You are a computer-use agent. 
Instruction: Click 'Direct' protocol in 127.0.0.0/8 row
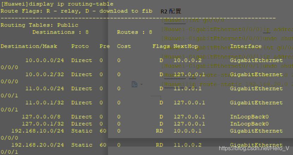82,117
